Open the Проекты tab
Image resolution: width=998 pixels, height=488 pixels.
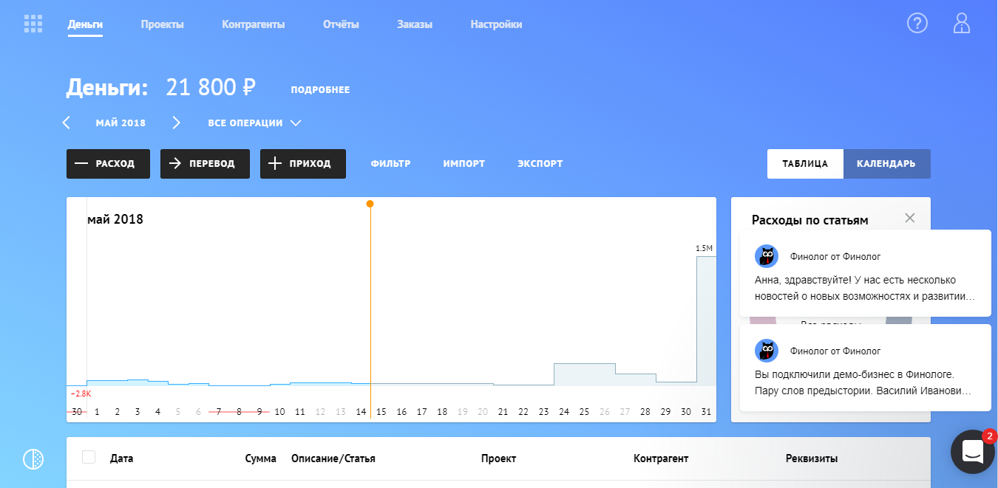(162, 24)
